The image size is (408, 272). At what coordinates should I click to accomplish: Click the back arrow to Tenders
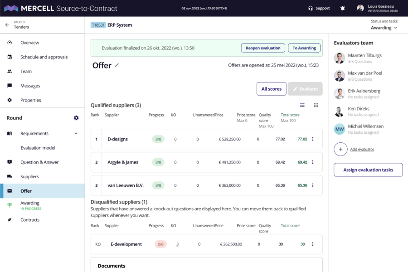coord(7,25)
